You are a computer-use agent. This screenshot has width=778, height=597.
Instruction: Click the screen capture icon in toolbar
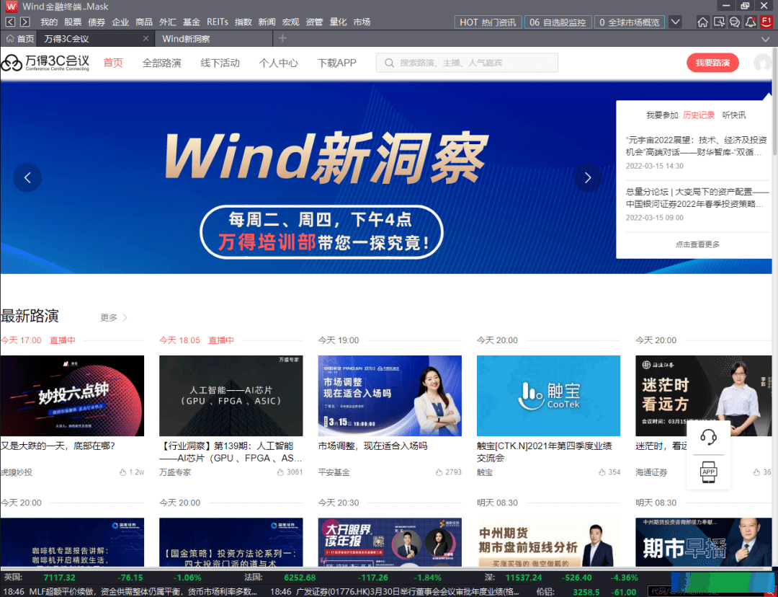click(x=718, y=22)
